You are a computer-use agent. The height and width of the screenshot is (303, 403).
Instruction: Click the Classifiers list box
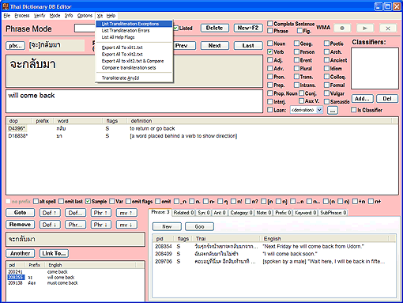click(375, 69)
